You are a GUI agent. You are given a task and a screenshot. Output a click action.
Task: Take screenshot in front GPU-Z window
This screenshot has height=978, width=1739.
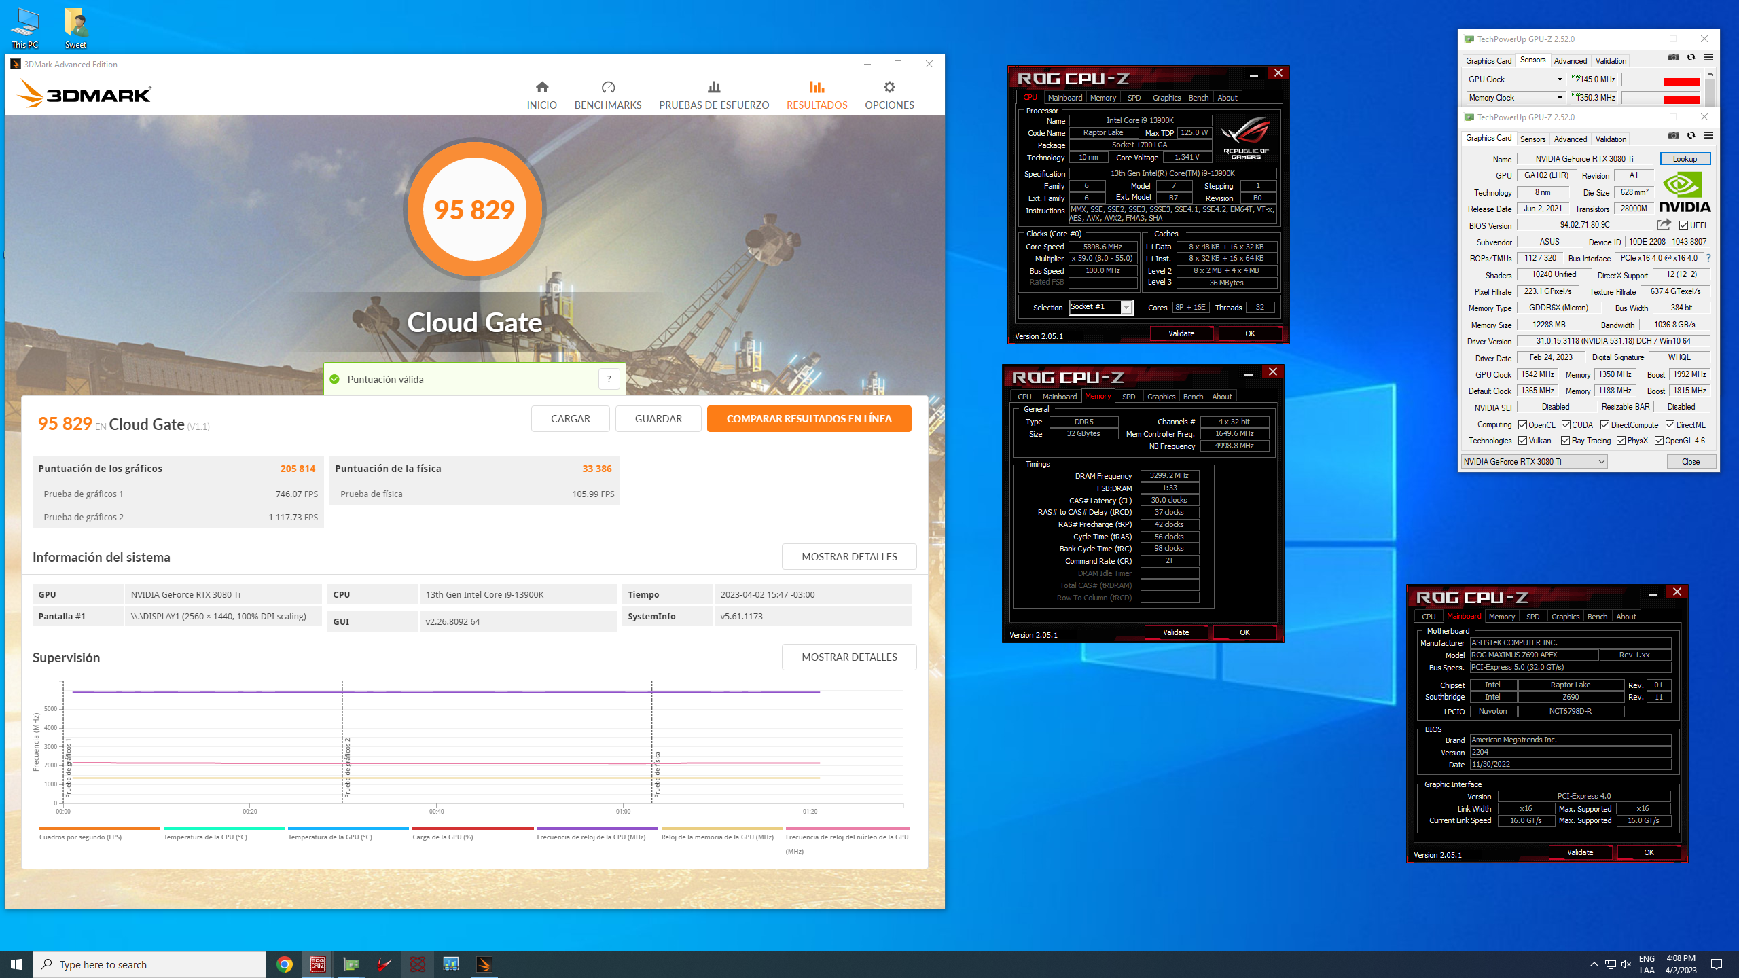coord(1674,135)
